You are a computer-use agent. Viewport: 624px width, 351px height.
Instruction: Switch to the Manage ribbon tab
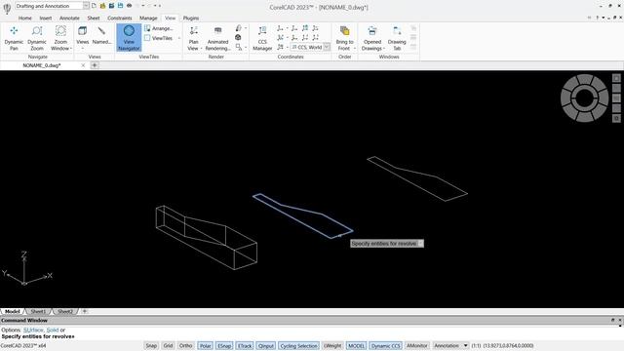pos(148,18)
